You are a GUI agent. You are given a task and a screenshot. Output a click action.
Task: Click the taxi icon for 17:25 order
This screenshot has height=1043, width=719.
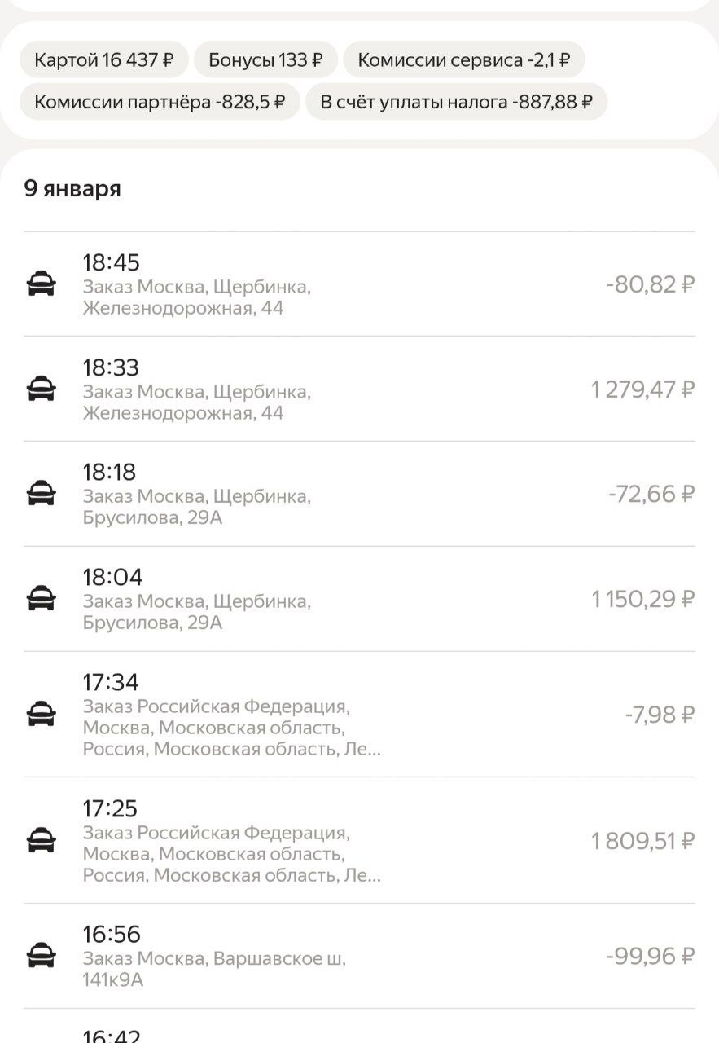[41, 840]
